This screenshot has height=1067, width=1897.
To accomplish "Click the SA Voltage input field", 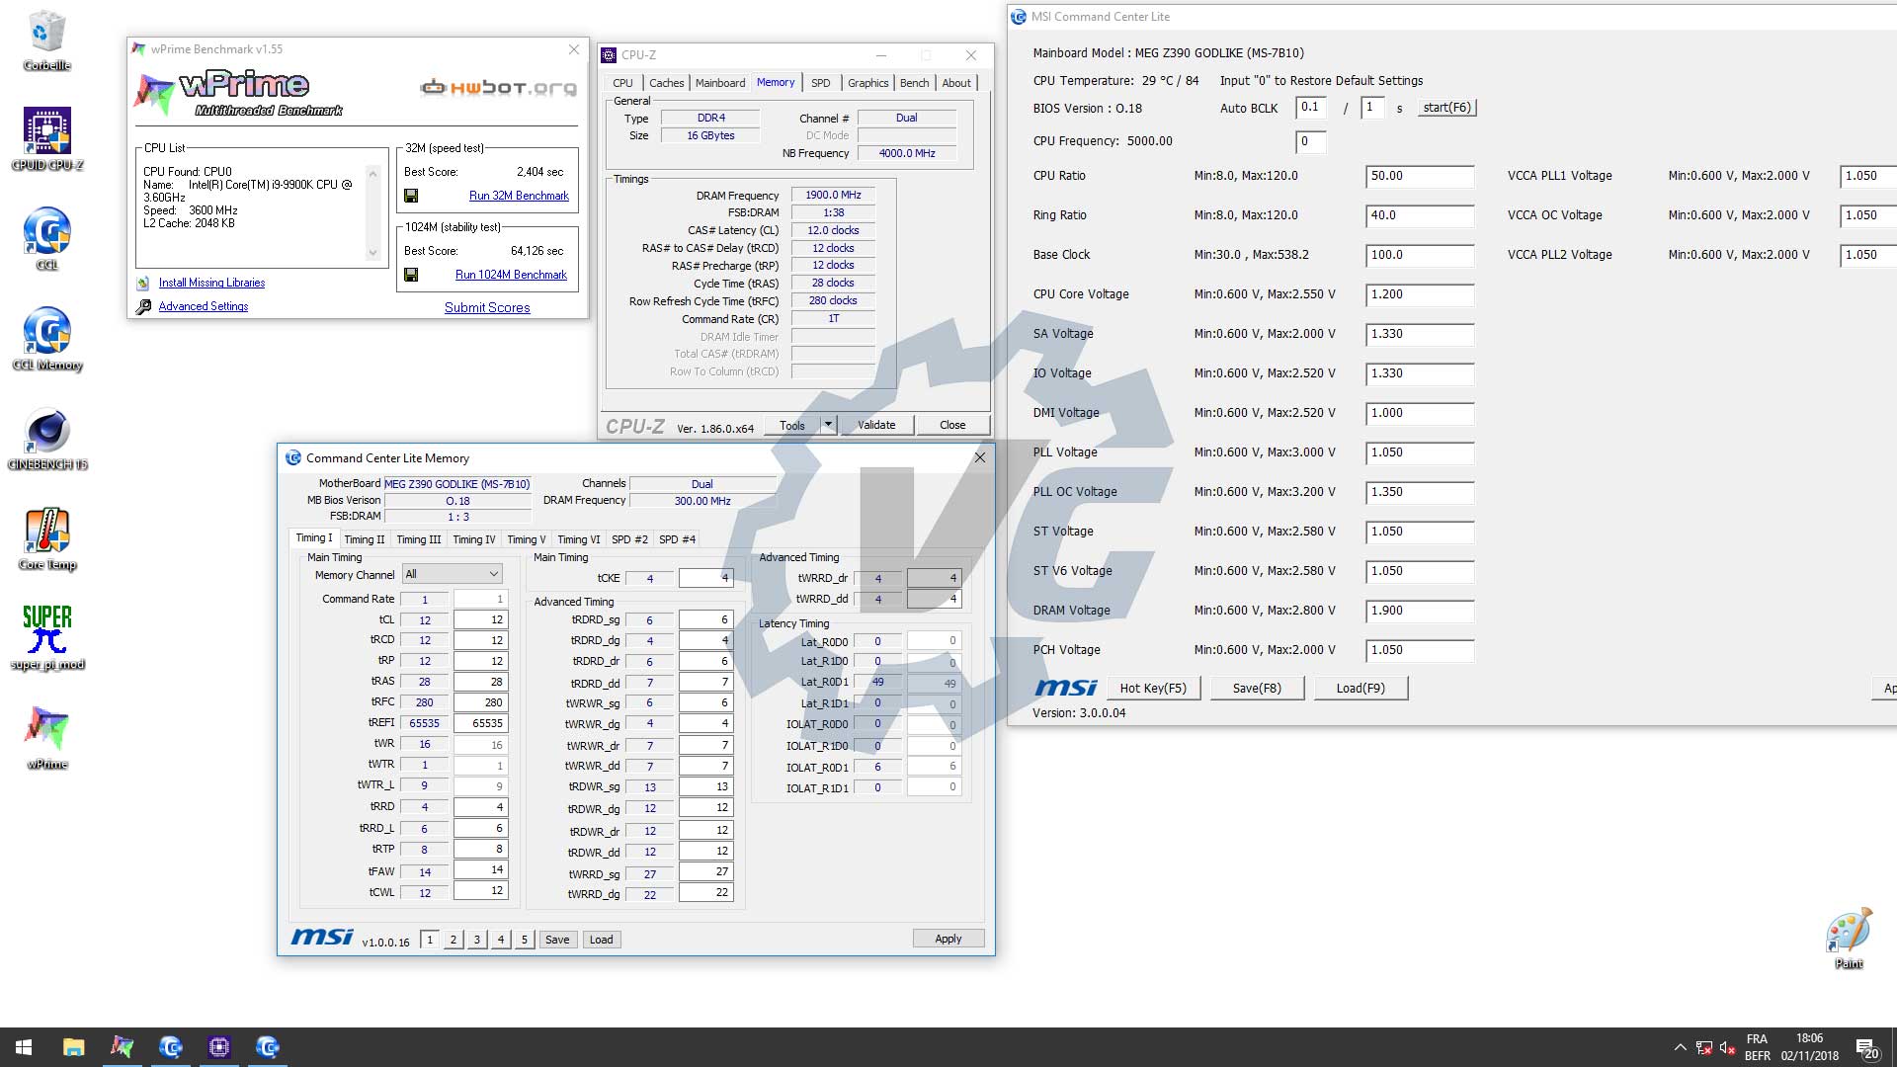I will (1420, 334).
